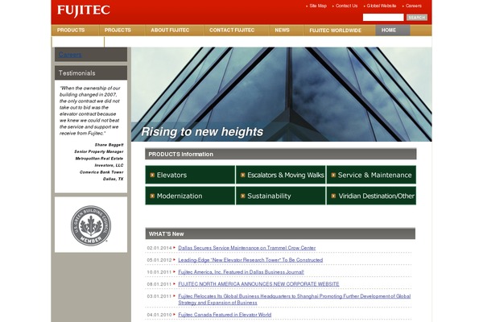Click the arrow icon beside Service & Maintenance
The height and width of the screenshot is (322, 483).
pos(333,175)
